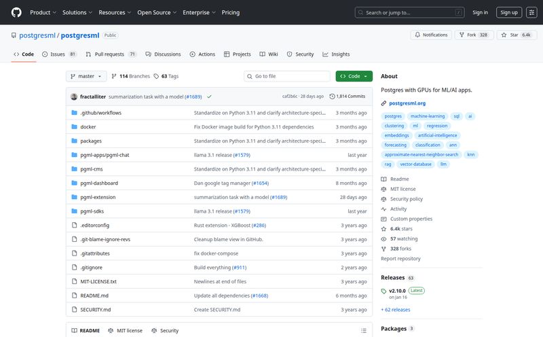Open the Projects tab
The image size is (543, 337).
tap(237, 54)
